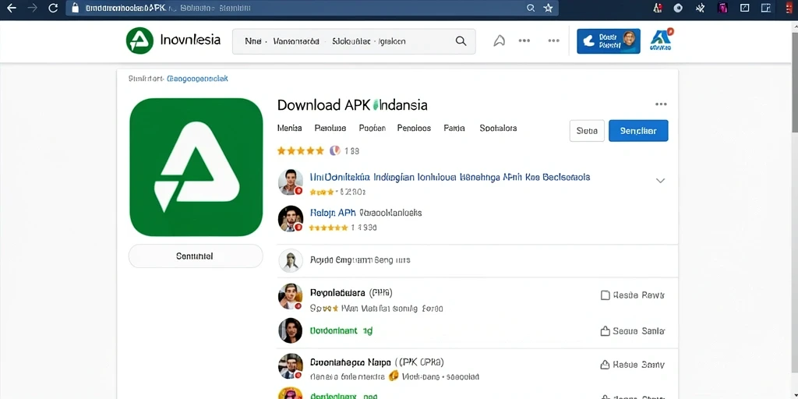798x399 pixels.
Task: Click the Repnlaidara commenter avatar
Action: click(x=291, y=297)
